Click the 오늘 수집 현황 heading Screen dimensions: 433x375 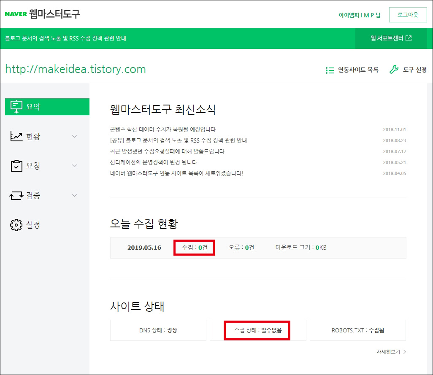point(144,224)
